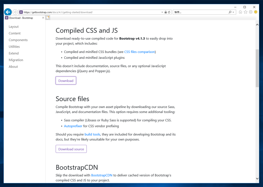Open Content in the docs sidebar
Screen dimensions: 263x187
tap(15, 33)
